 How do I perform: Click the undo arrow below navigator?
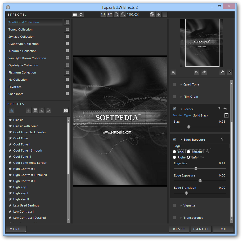point(196,72)
